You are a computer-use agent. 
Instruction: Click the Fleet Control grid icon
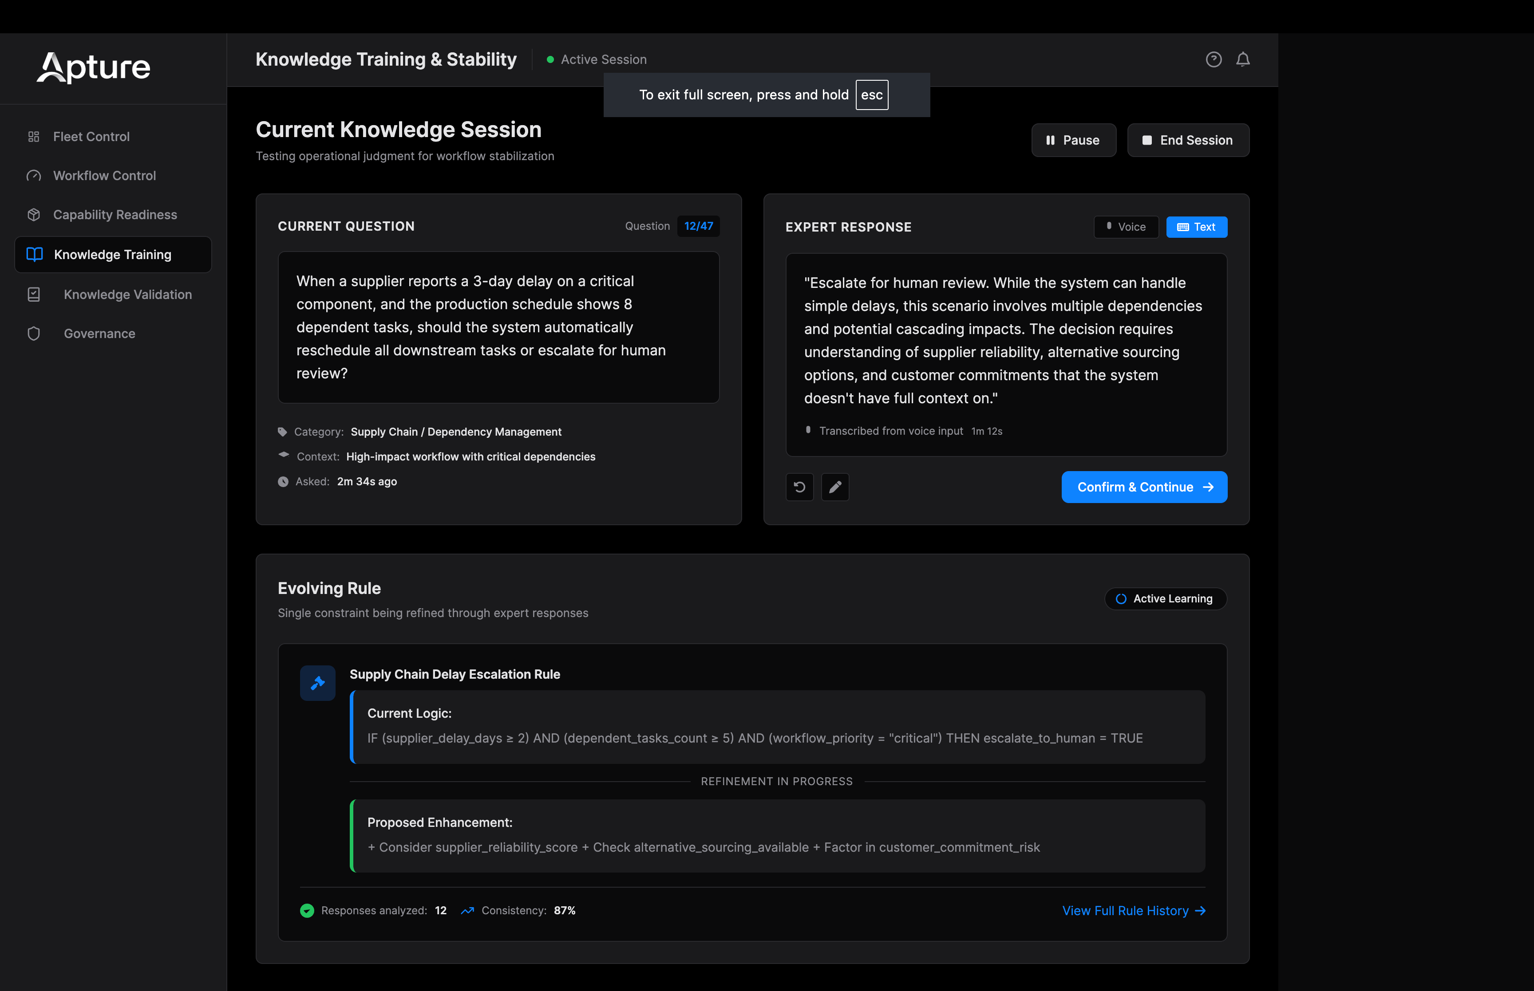coord(34,137)
